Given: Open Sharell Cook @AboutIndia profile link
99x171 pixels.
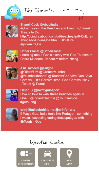Looking at the screenshot, I should 39,25.
